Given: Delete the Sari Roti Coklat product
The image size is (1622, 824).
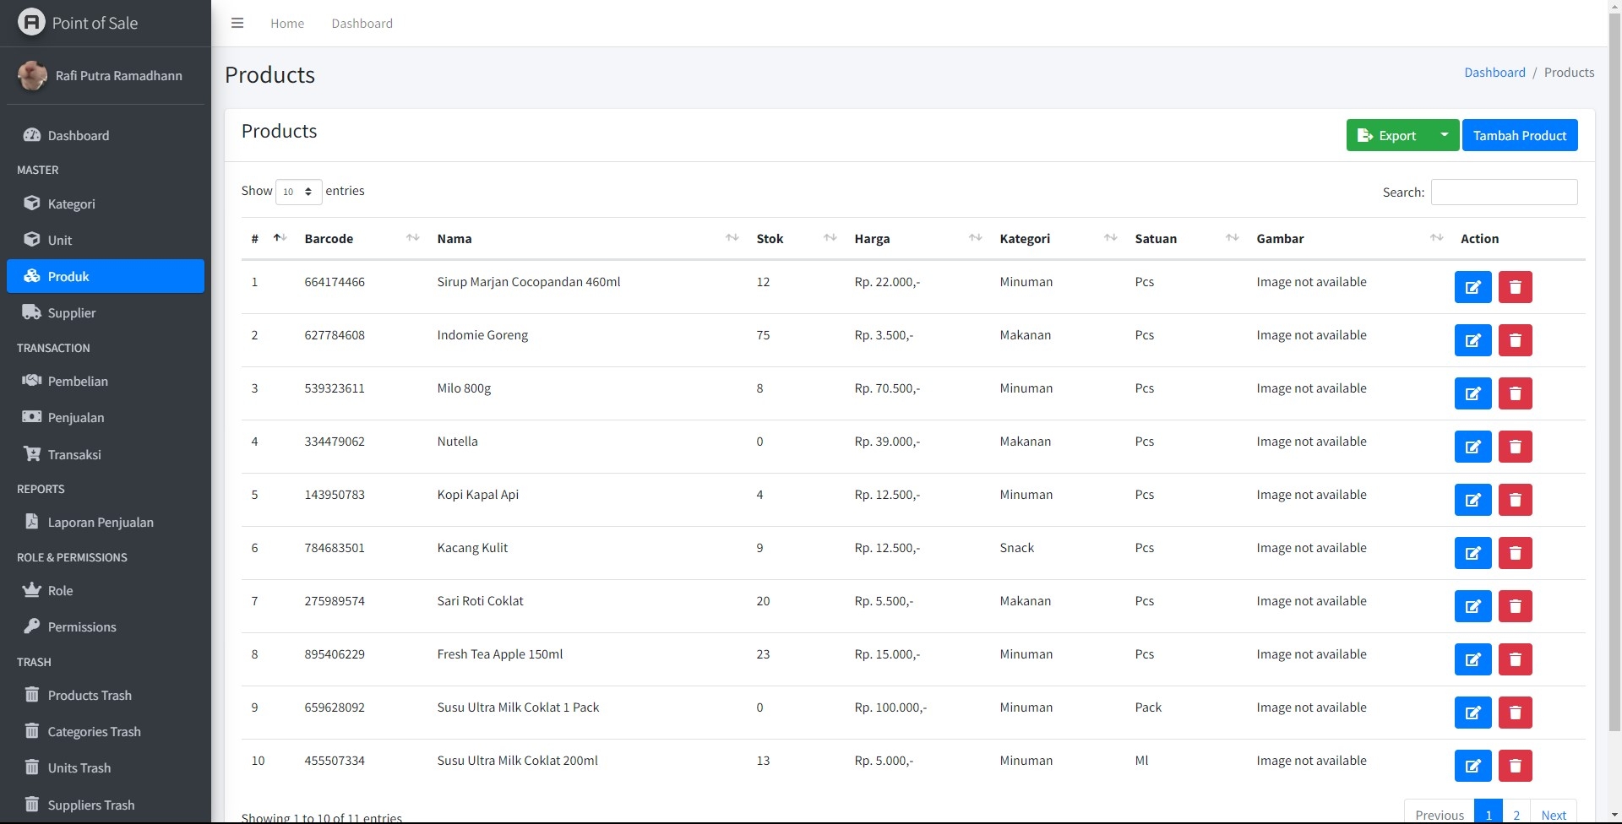Looking at the screenshot, I should tap(1515, 606).
